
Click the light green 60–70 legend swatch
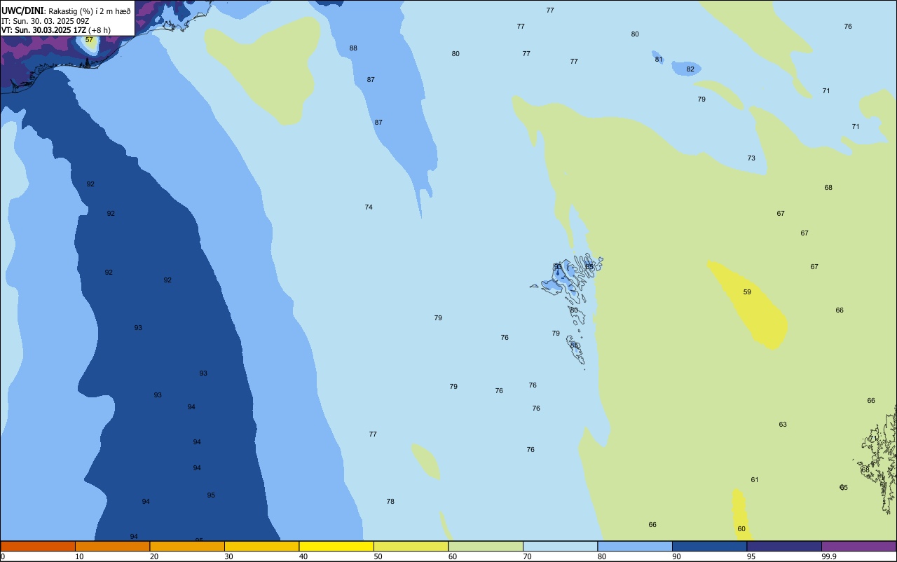(486, 546)
